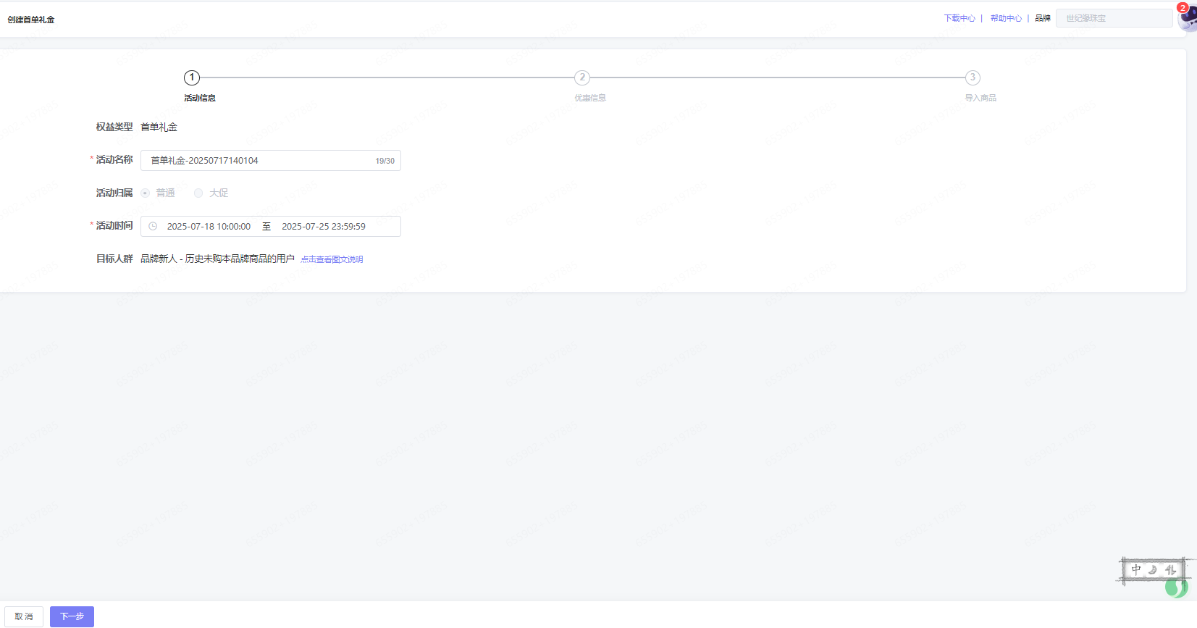Click the step 1 circle 活动信息
Image resolution: width=1197 pixels, height=628 pixels.
tap(192, 78)
